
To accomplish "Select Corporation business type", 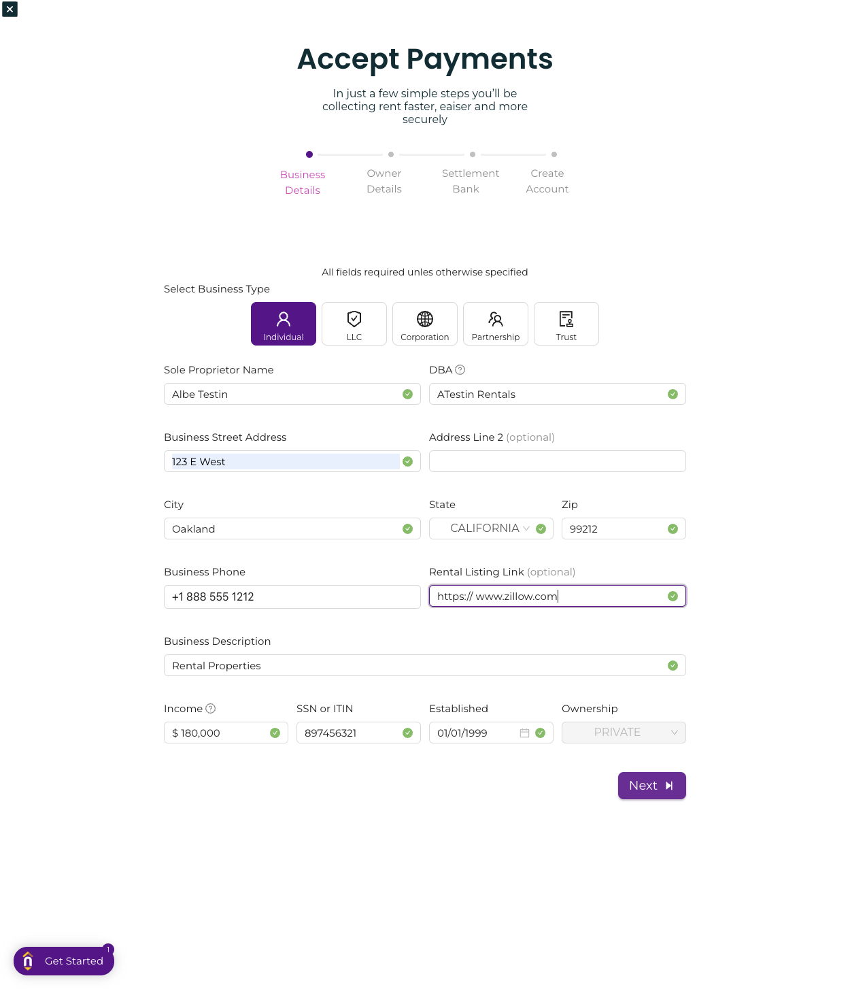I will 425,324.
